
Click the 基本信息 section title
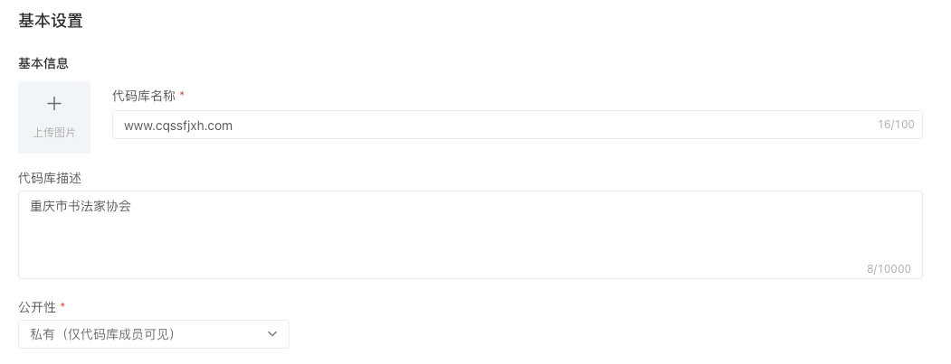tap(43, 63)
